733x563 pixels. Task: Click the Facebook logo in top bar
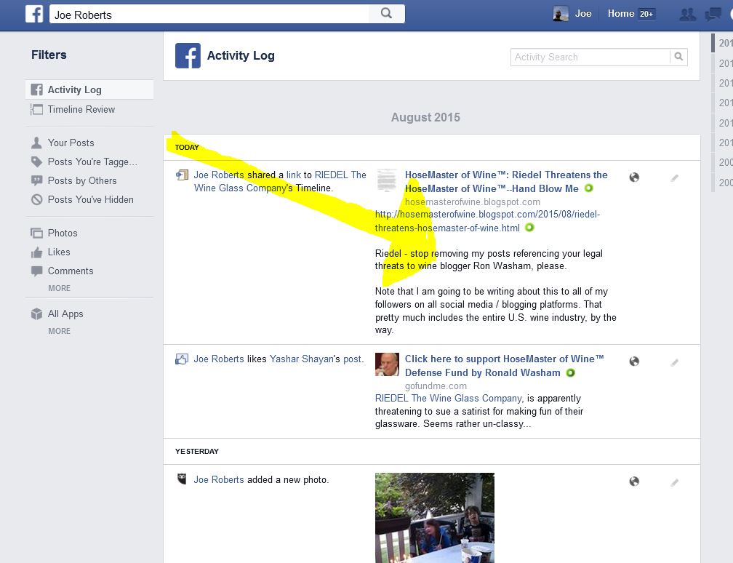point(34,14)
